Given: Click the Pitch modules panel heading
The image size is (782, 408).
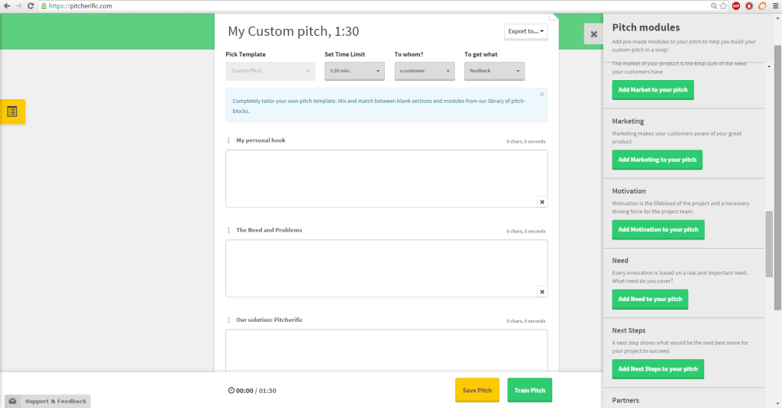Looking at the screenshot, I should pyautogui.click(x=646, y=27).
